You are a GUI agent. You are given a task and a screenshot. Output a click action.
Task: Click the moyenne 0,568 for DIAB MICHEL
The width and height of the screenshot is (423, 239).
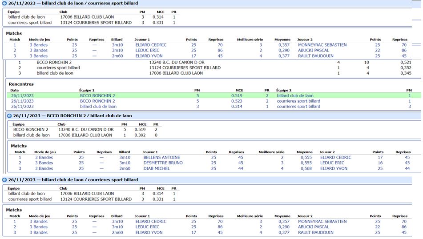click(x=306, y=169)
